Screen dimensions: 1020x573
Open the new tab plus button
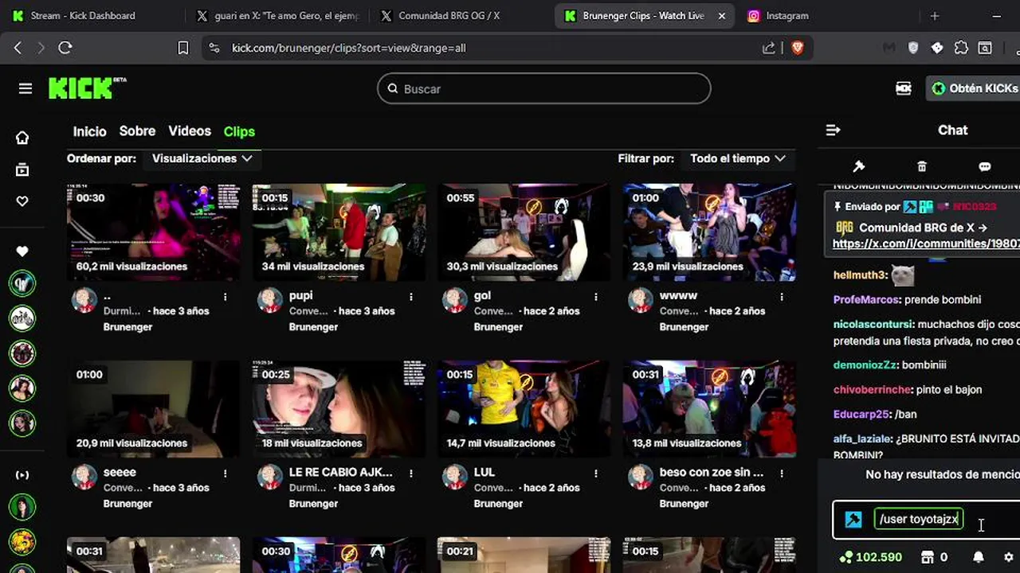[x=935, y=15]
